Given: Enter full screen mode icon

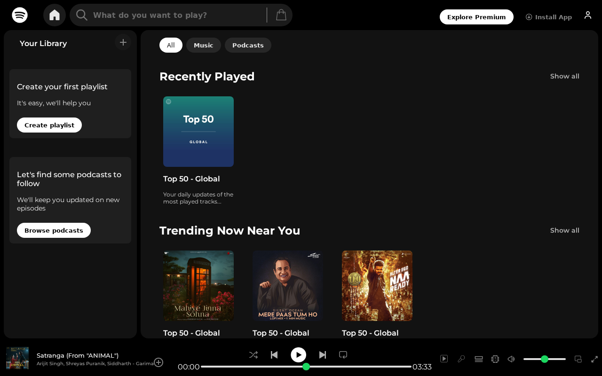Looking at the screenshot, I should tap(594, 359).
